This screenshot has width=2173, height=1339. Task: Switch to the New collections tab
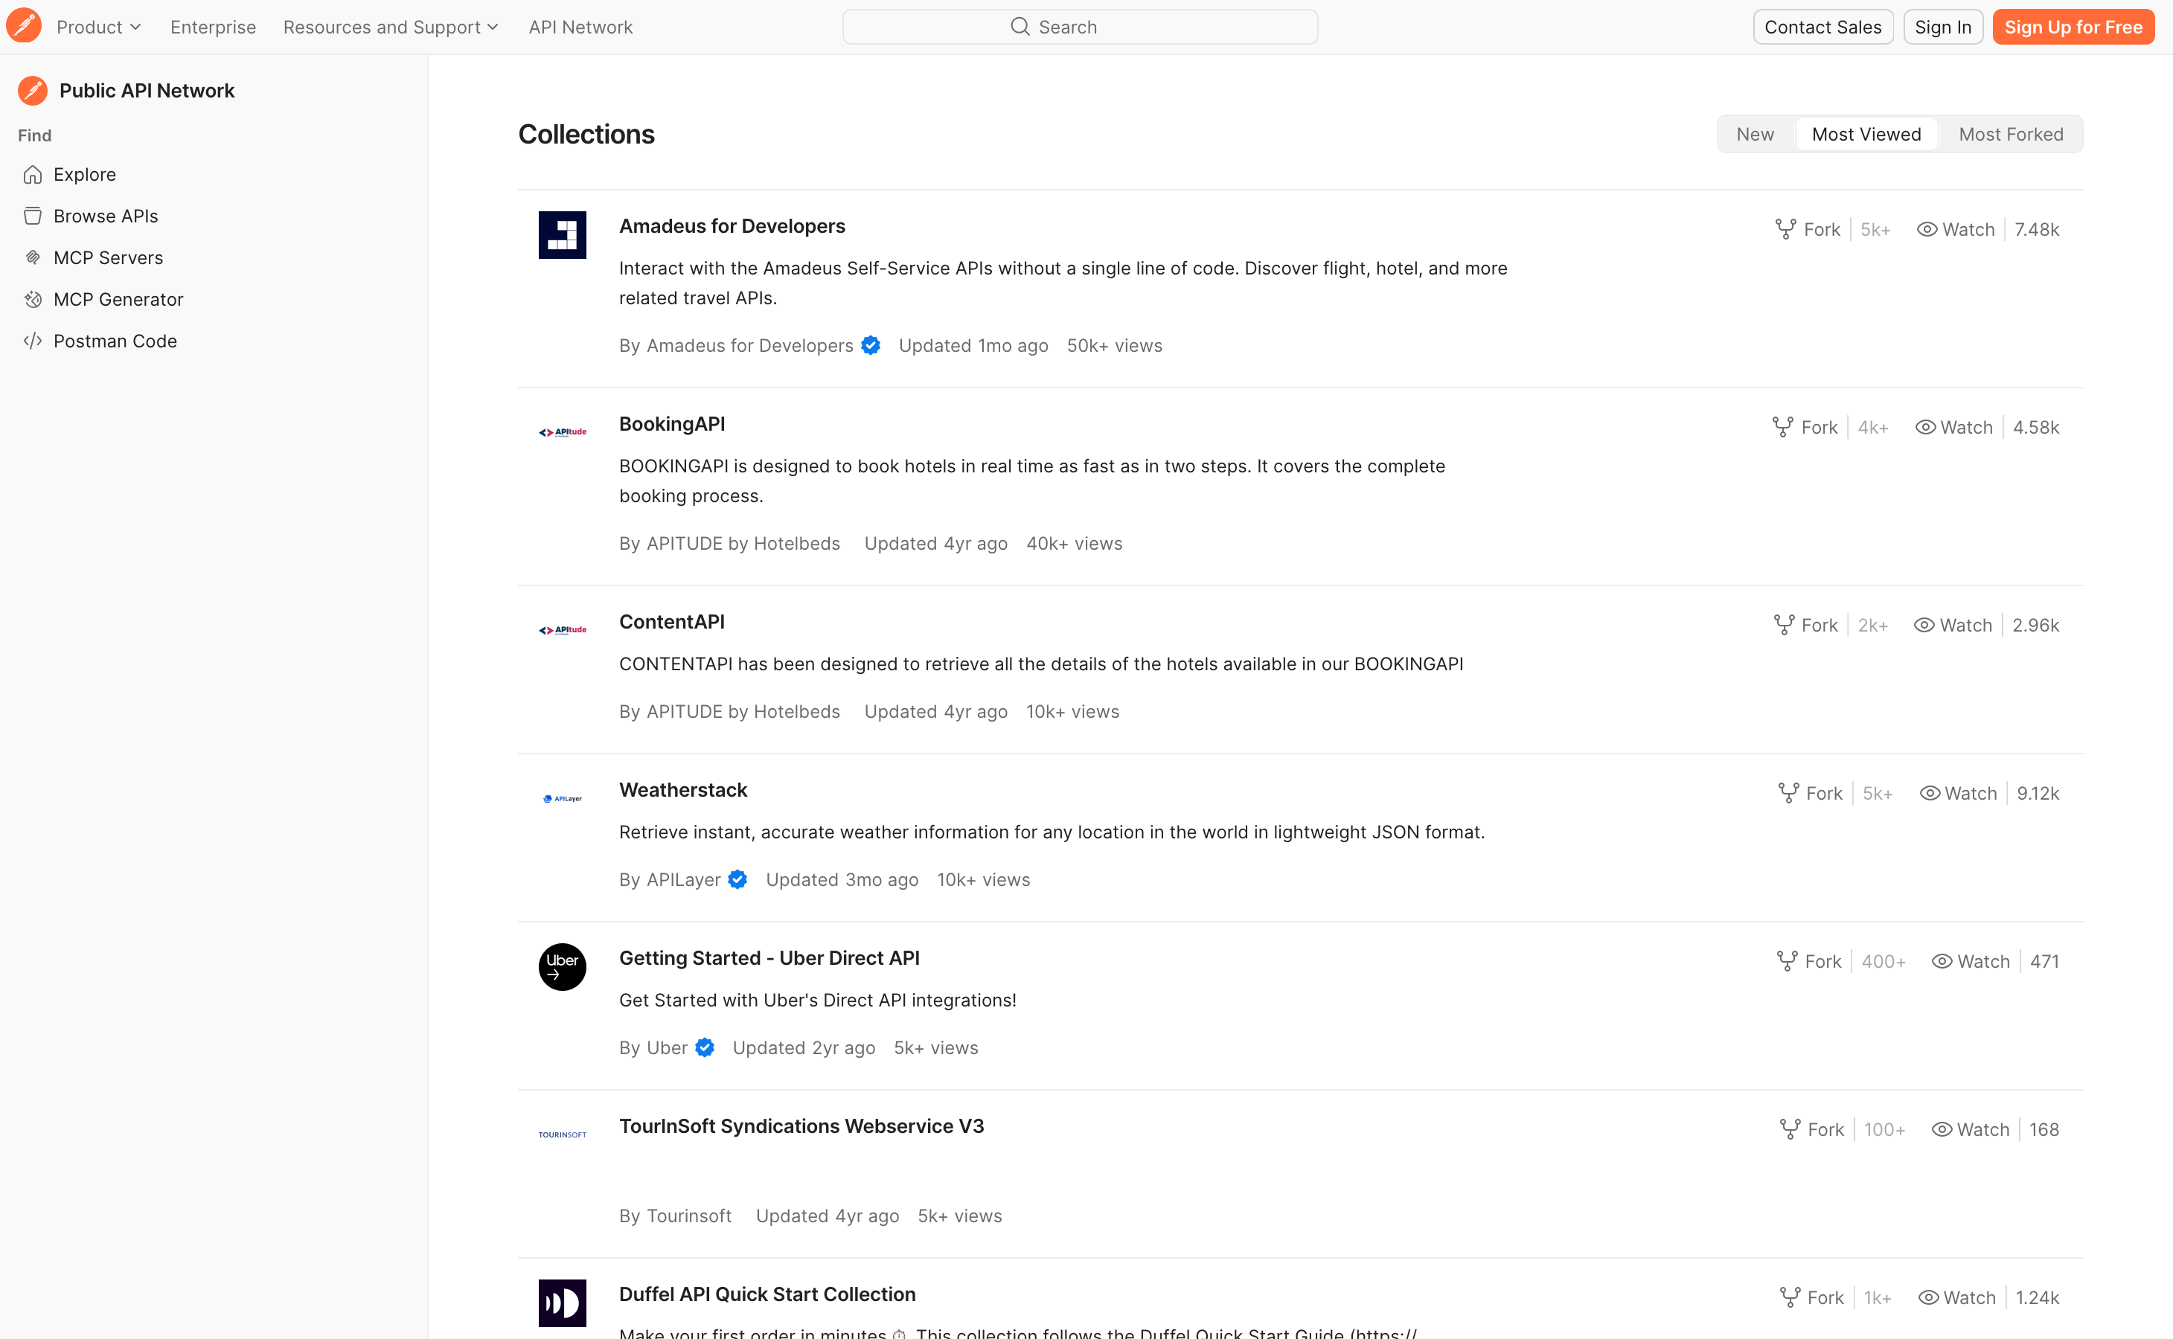click(1755, 134)
